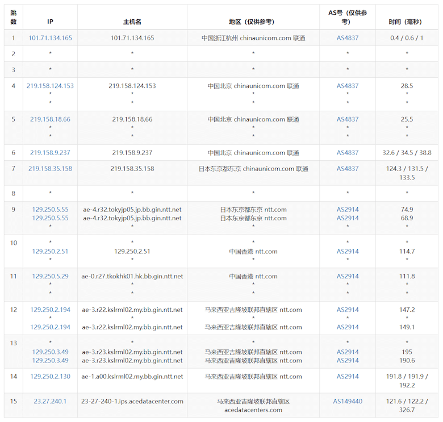Open the AS149440 link

(x=348, y=402)
